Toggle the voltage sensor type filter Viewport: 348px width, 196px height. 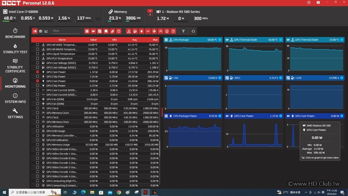(135, 31)
